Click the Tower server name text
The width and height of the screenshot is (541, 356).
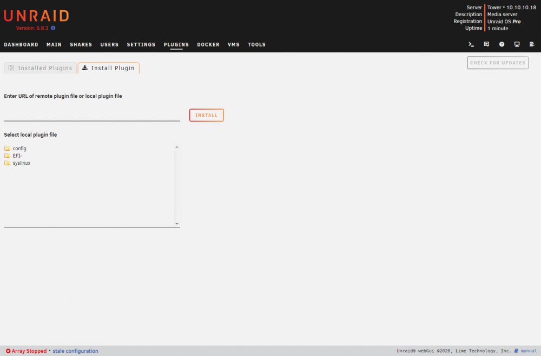pyautogui.click(x=494, y=8)
